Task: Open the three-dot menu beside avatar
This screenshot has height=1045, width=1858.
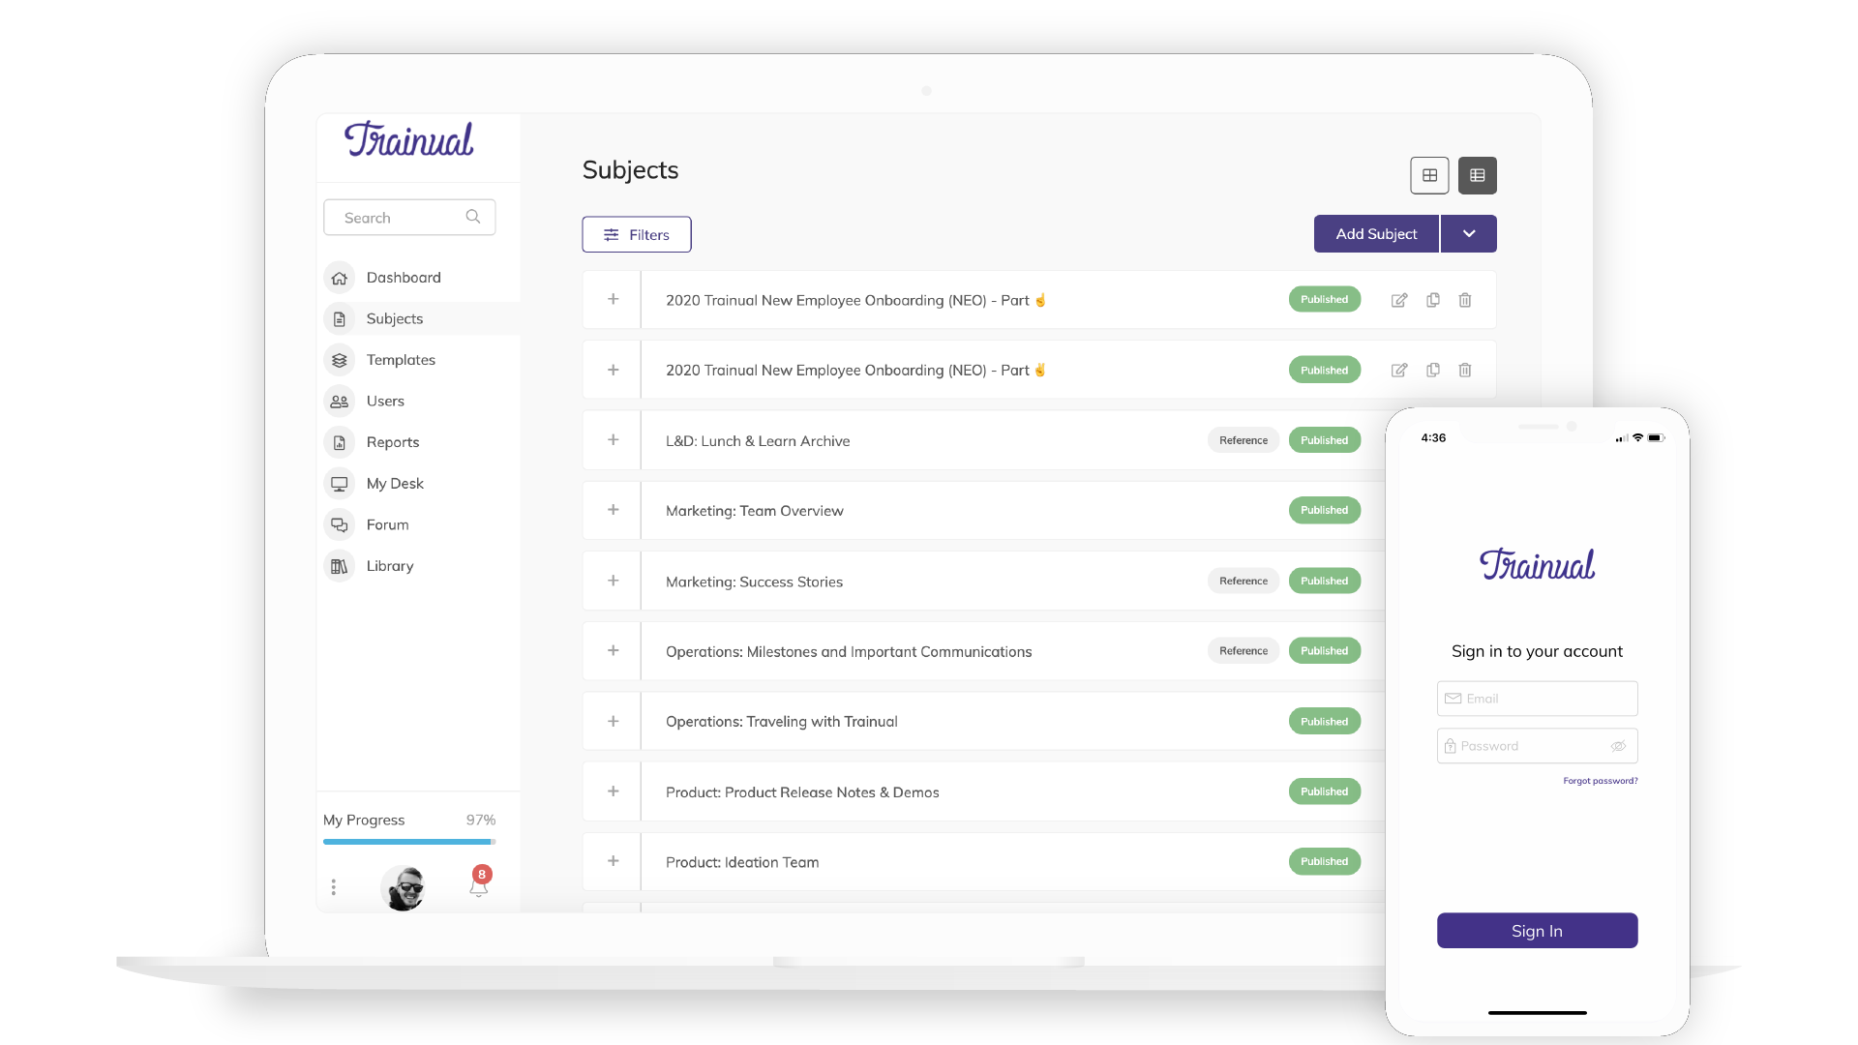Action: pos(334,887)
